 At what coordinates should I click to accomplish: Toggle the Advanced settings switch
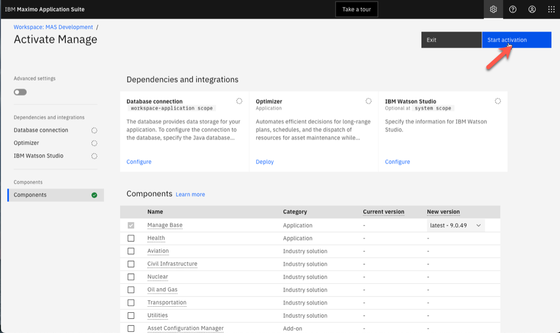point(20,92)
